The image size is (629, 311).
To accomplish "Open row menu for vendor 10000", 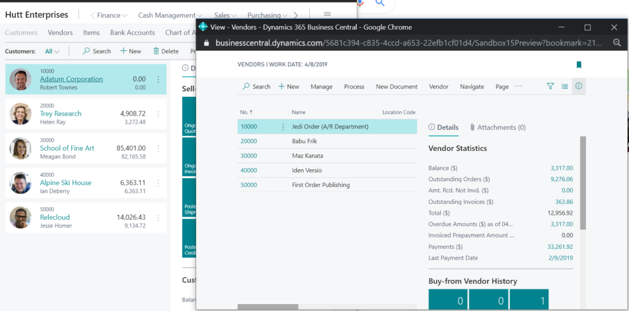I will click(283, 127).
